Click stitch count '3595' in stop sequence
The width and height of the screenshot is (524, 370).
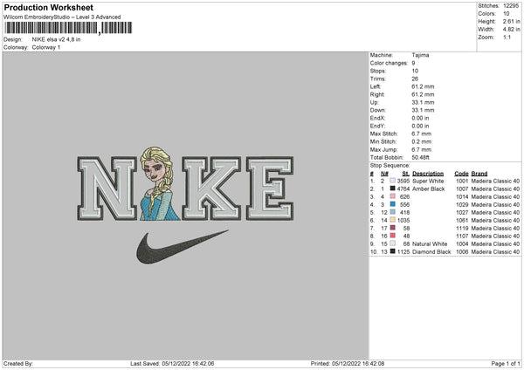403,181
